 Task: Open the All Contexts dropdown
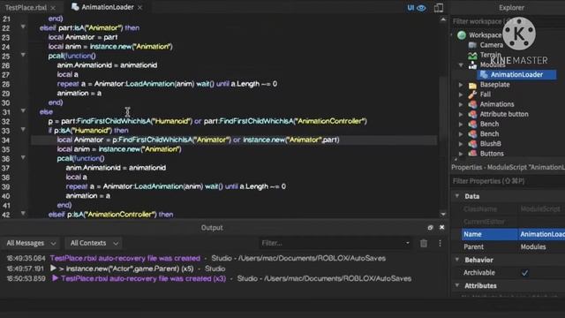pyautogui.click(x=94, y=244)
